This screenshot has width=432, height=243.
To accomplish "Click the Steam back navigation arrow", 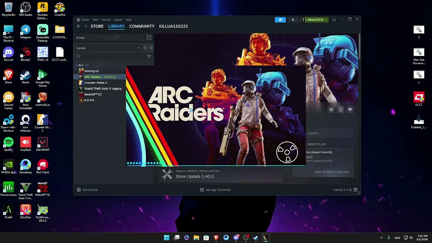I will pyautogui.click(x=79, y=26).
